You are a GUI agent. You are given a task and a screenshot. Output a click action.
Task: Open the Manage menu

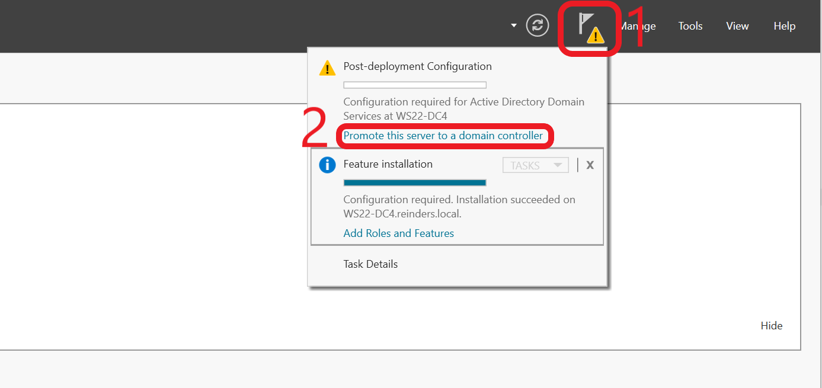pos(637,26)
